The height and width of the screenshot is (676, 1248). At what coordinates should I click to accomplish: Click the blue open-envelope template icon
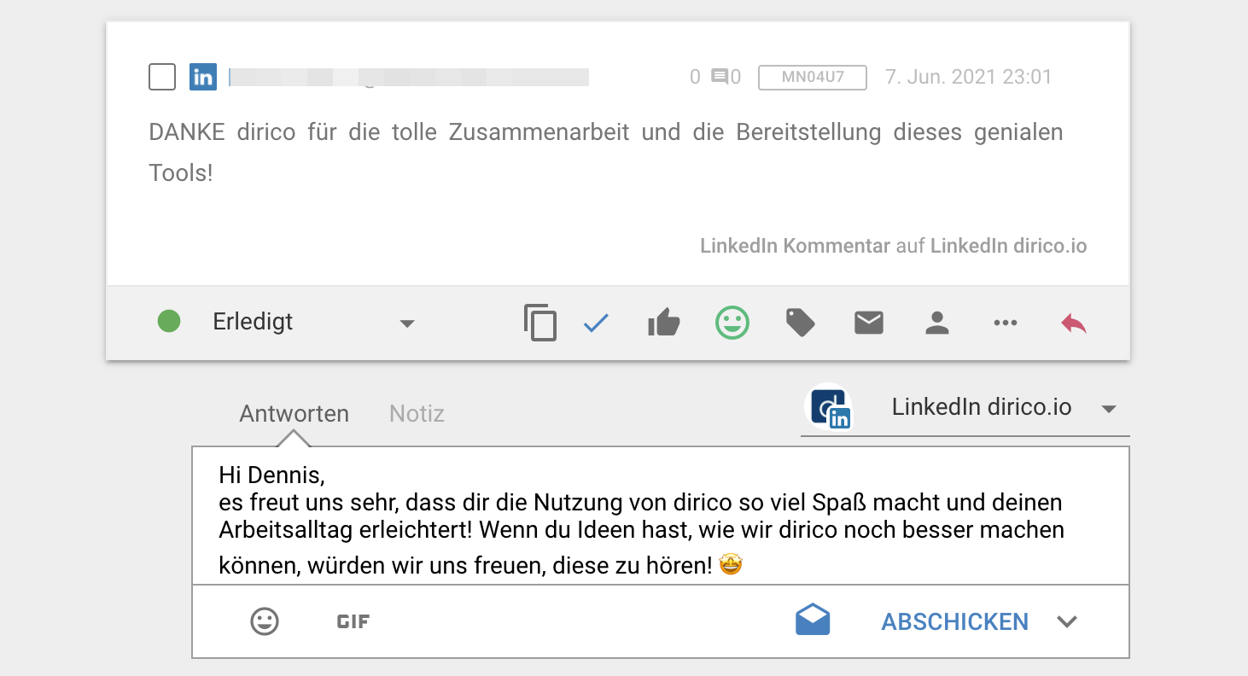click(813, 620)
